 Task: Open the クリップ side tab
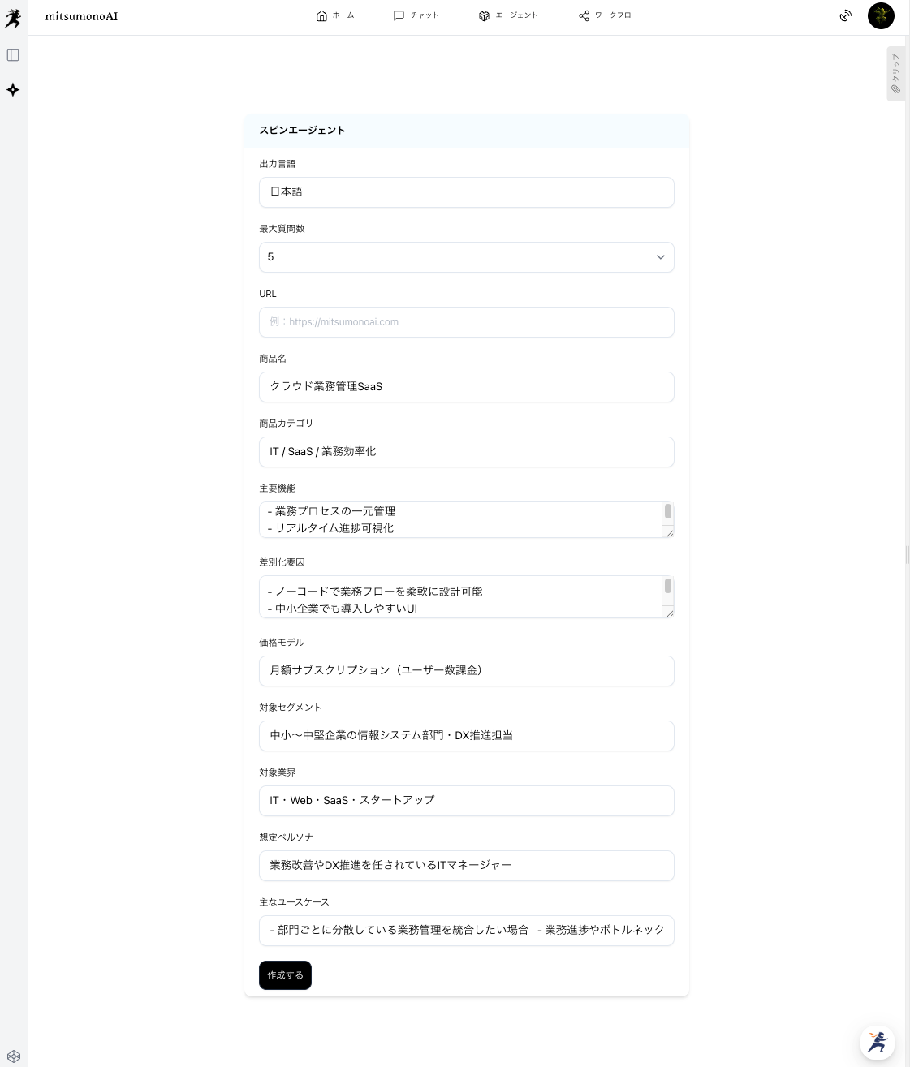click(895, 74)
